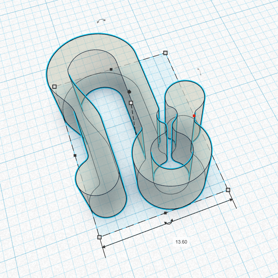Click the 13.60 dimension value box
Viewport: 278px width, 278px height.
click(181, 242)
